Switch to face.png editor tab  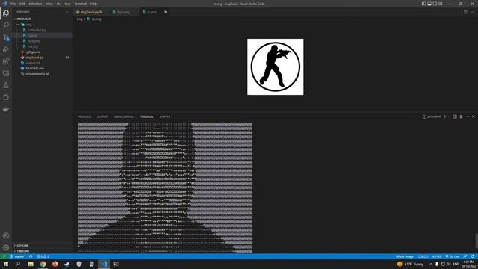(123, 12)
